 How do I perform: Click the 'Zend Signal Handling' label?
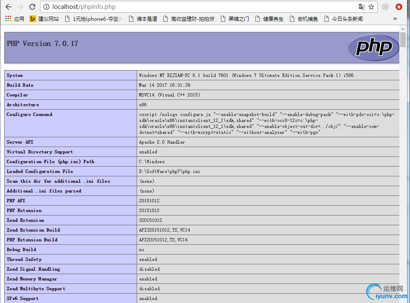[33, 269]
